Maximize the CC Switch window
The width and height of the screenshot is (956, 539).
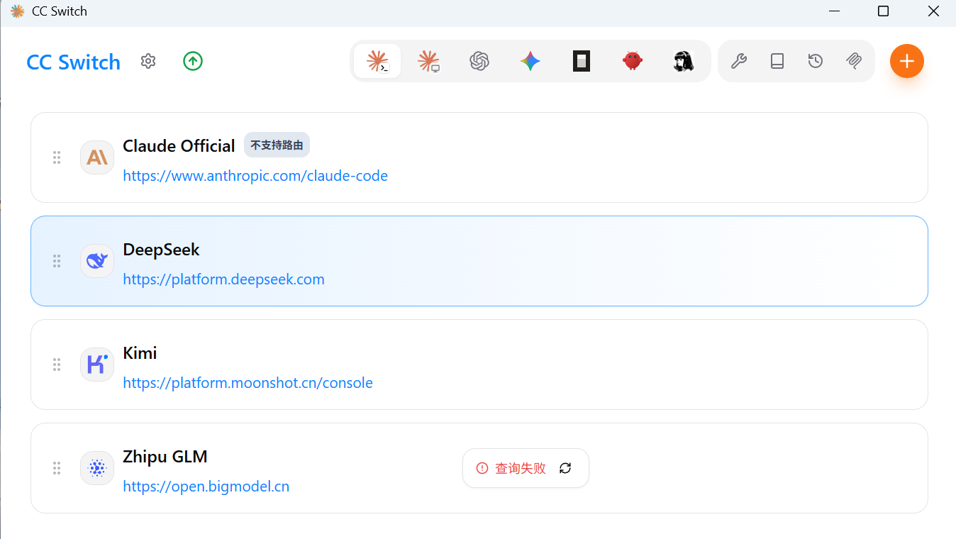[883, 11]
